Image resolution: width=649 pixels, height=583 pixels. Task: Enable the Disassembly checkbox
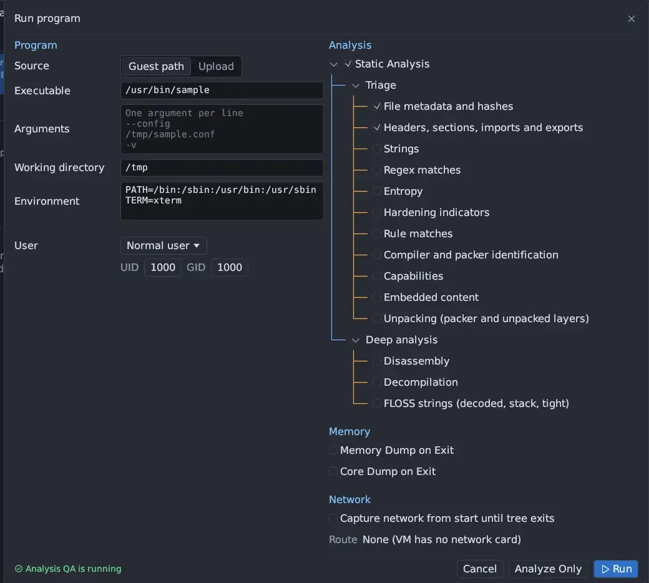pyautogui.click(x=377, y=361)
